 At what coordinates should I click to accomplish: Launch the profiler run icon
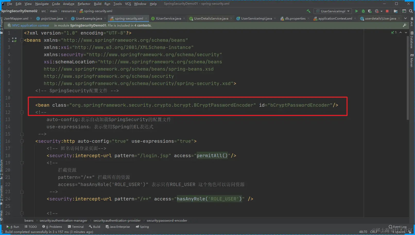(377, 11)
